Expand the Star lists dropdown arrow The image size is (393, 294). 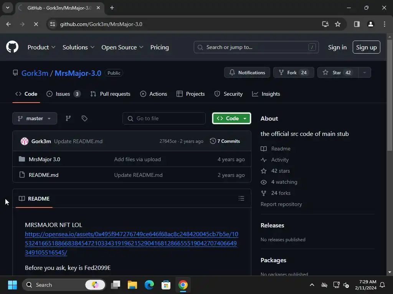pos(365,72)
